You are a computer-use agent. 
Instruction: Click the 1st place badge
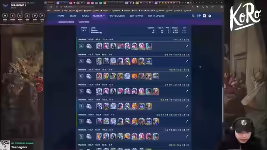[x=81, y=121]
